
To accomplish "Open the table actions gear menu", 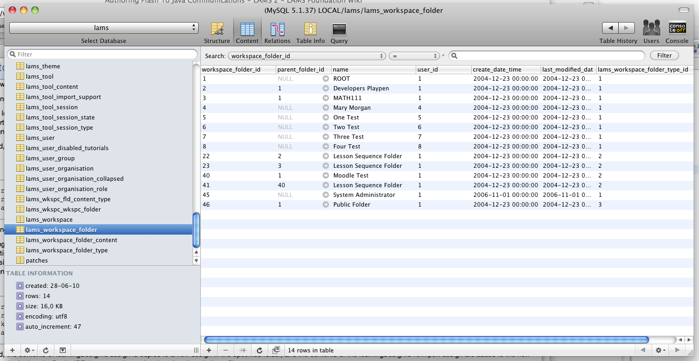I will point(29,350).
